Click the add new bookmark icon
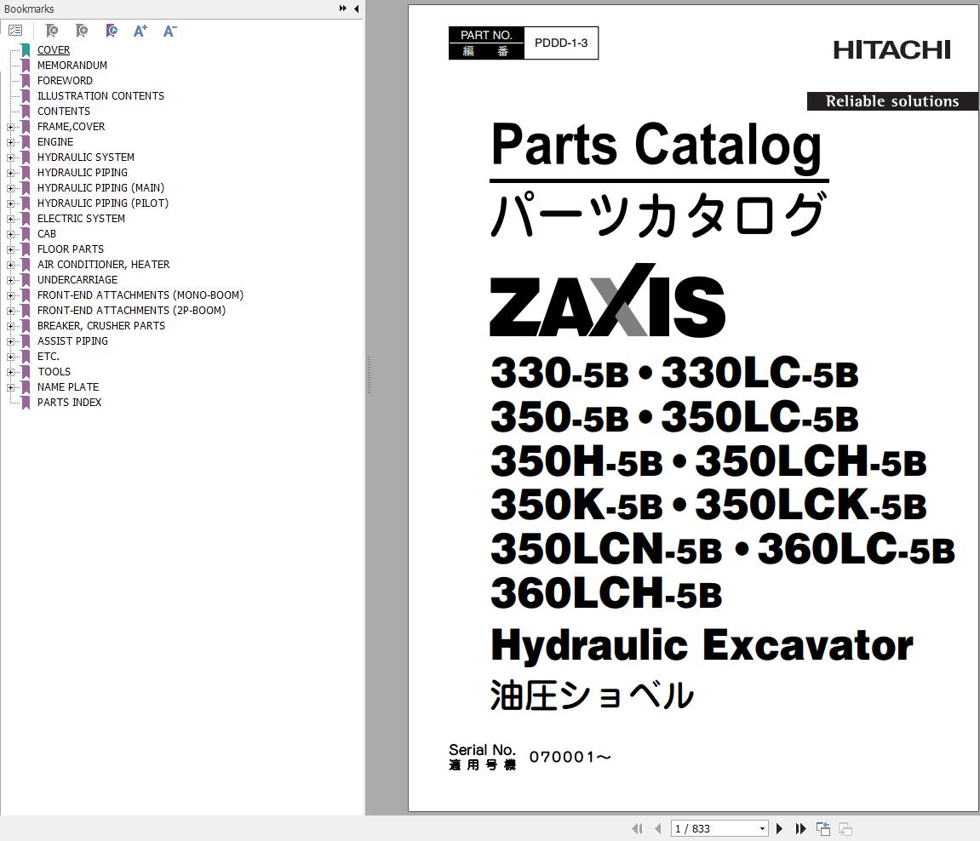This screenshot has width=980, height=841. (81, 31)
